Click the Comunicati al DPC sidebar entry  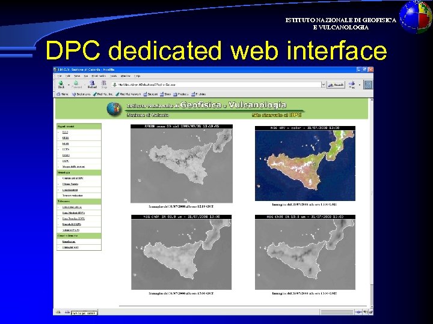click(x=73, y=178)
